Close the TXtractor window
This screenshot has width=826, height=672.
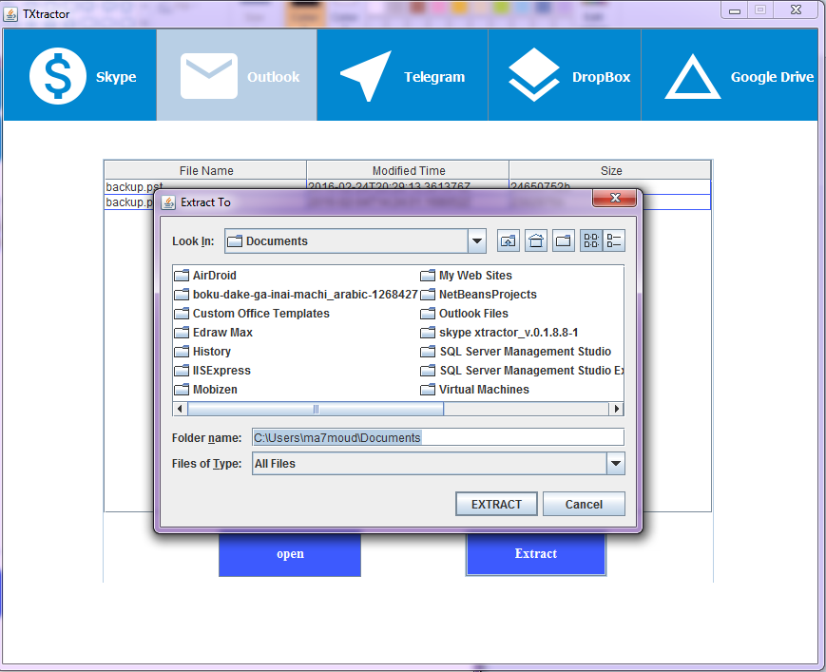coord(796,10)
